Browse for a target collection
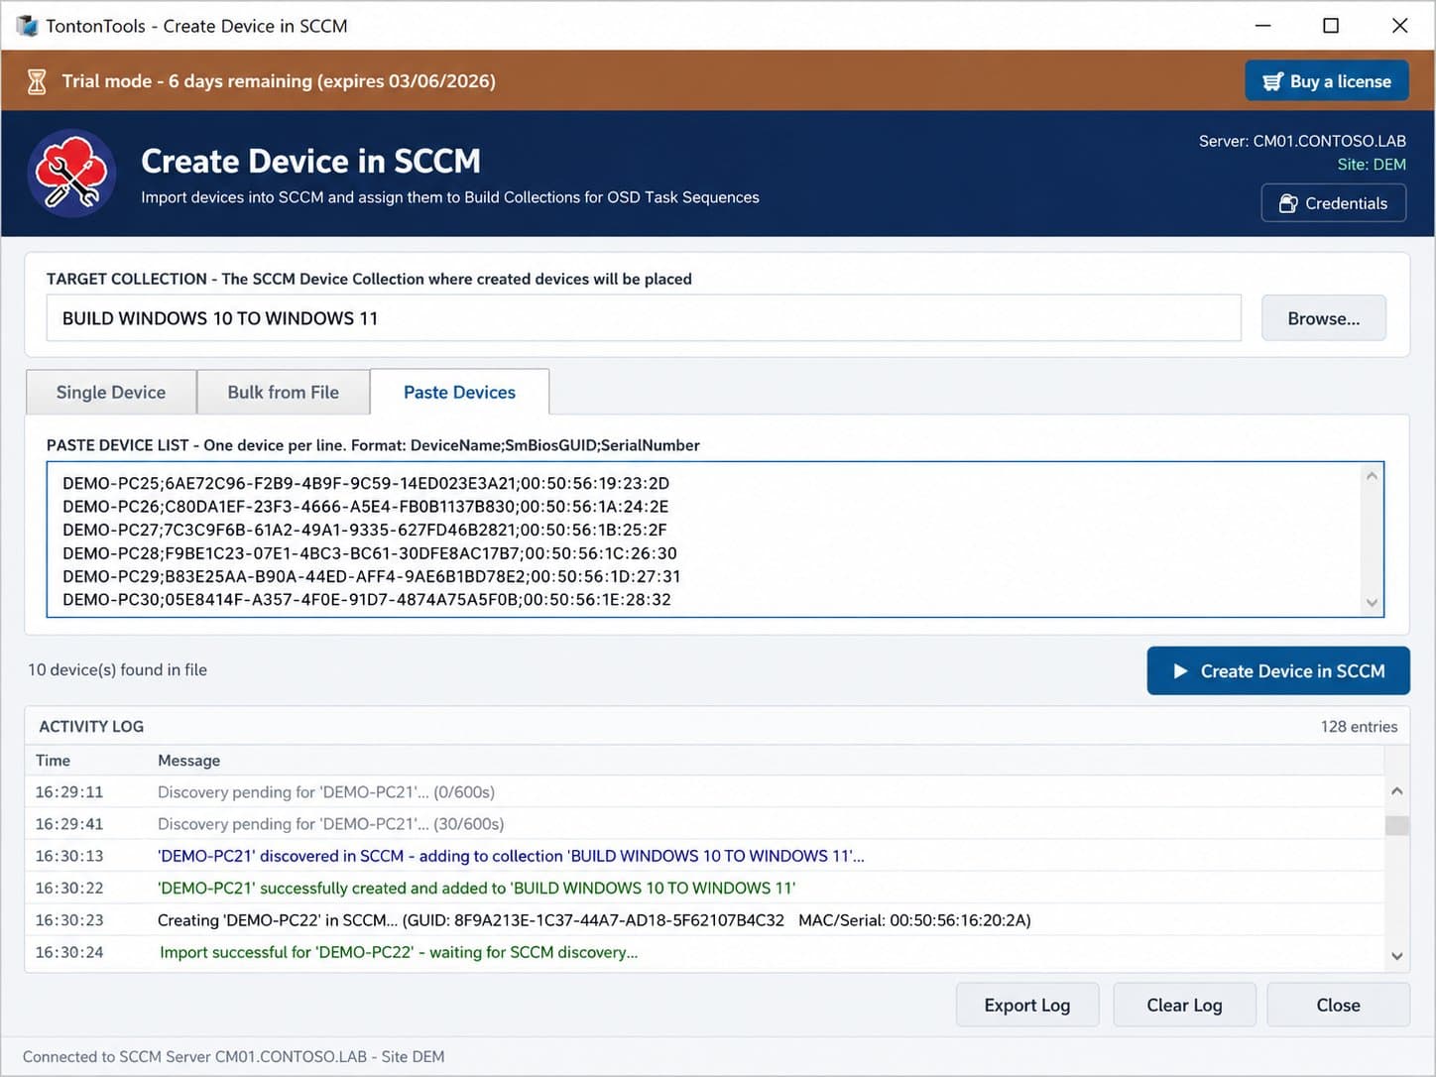 (x=1323, y=318)
